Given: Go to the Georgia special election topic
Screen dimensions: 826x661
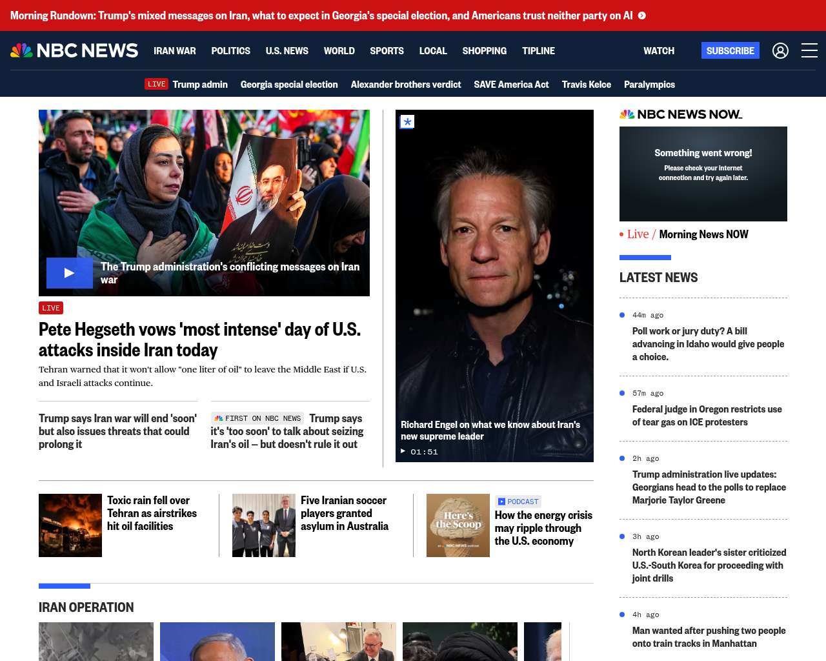Looking at the screenshot, I should pyautogui.click(x=288, y=85).
